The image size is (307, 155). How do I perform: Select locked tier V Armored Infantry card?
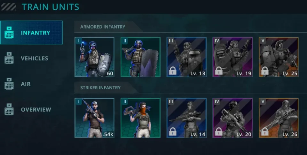(x=279, y=57)
